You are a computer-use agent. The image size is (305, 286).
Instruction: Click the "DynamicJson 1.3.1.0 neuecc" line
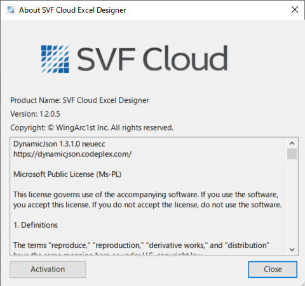(x=59, y=144)
